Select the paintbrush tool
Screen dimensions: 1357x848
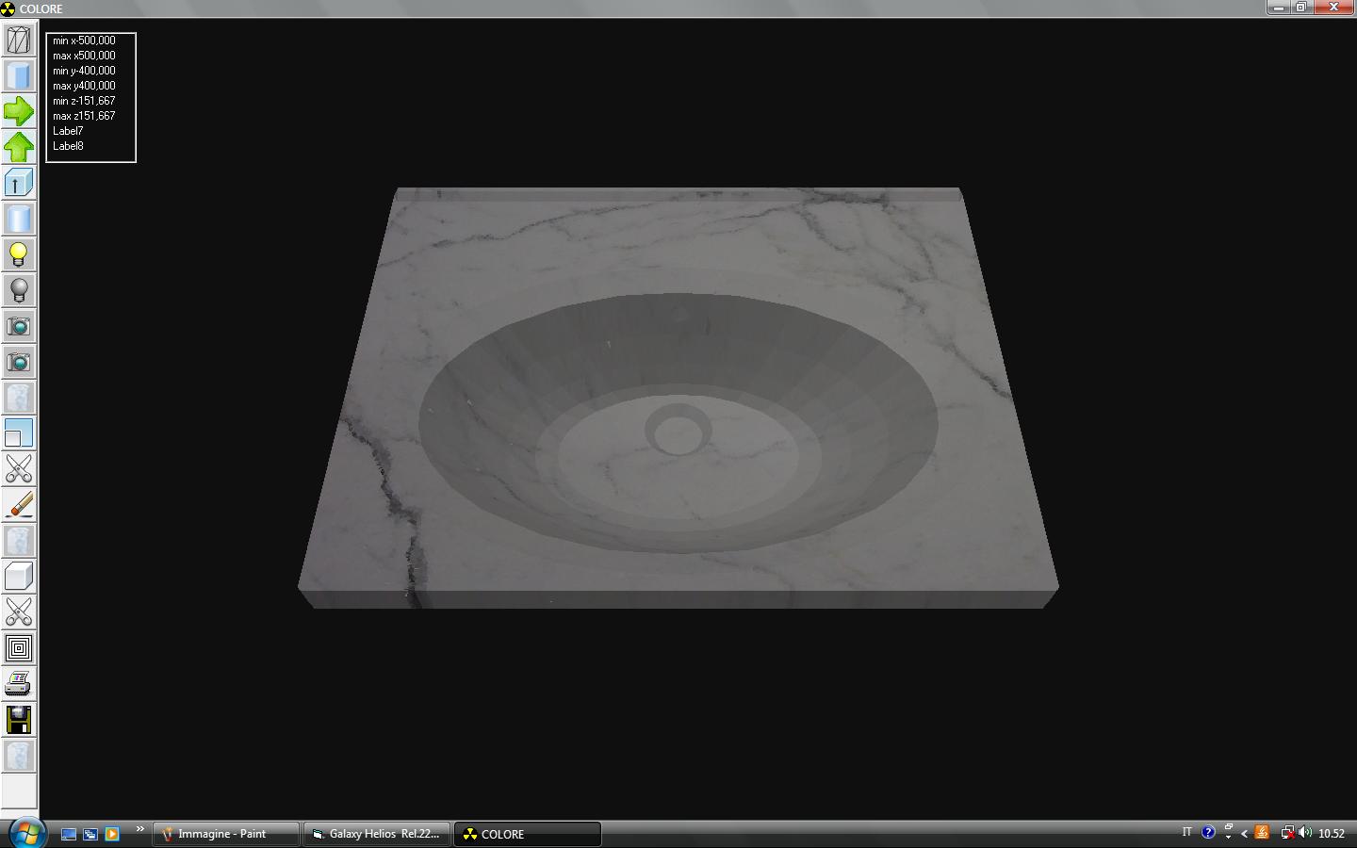click(19, 505)
